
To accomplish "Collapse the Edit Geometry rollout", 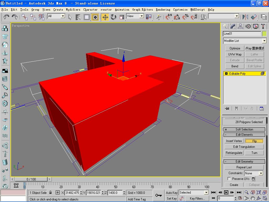I will 244,161.
